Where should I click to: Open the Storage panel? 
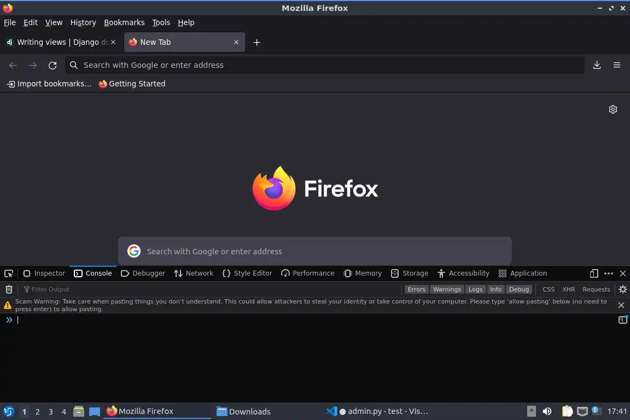tap(410, 273)
